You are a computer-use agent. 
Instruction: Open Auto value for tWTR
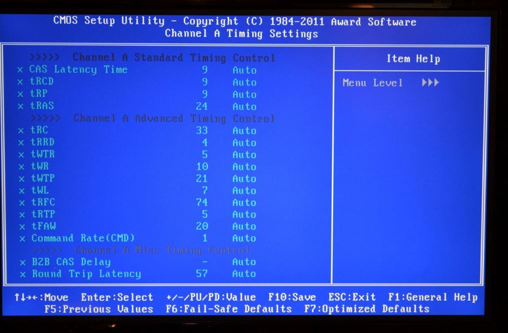[245, 155]
